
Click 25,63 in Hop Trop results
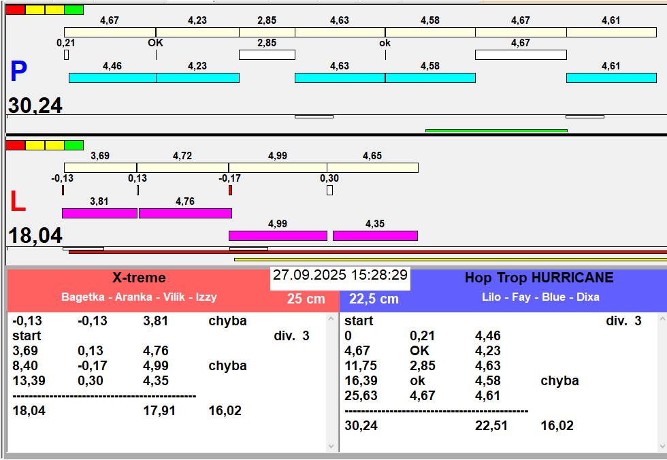pyautogui.click(x=361, y=396)
